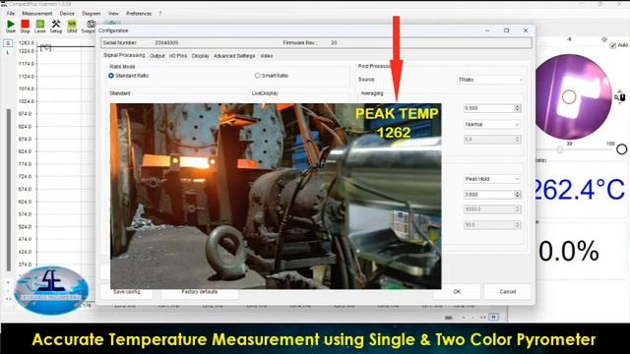
Task: Switch to the I/O Pins tab
Action: [x=178, y=56]
